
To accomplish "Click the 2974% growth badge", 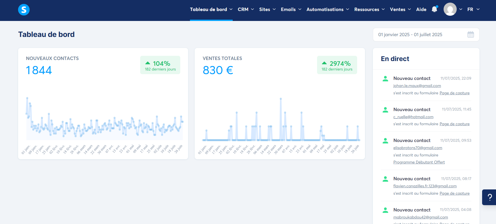I will (337, 65).
